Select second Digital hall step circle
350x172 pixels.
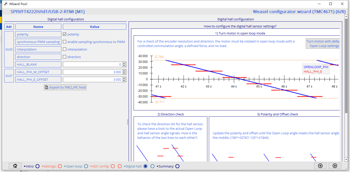coord(152,166)
